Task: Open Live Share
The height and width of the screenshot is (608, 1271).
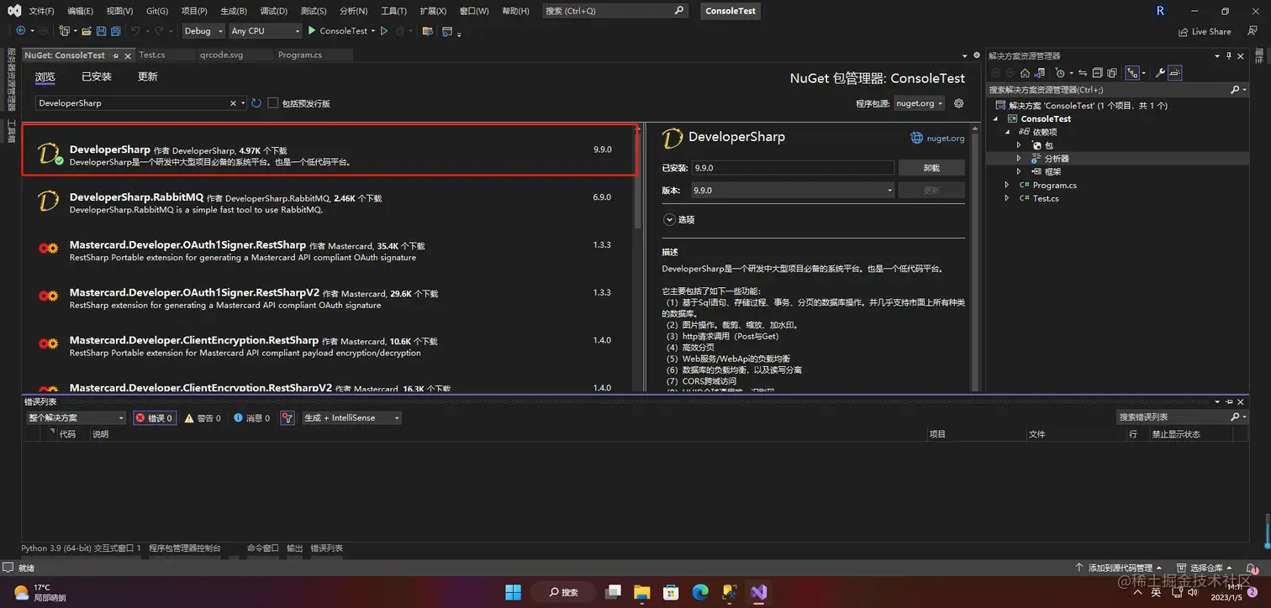Action: [1205, 31]
